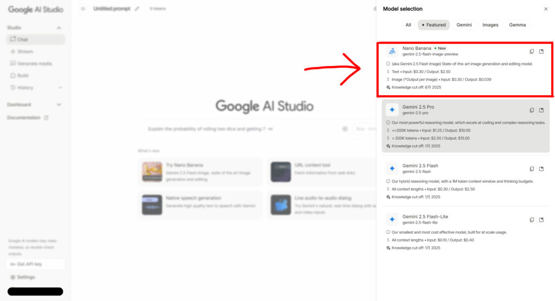The image size is (555, 301).
Task: Open Generate media in the sidebar
Action: coord(35,64)
